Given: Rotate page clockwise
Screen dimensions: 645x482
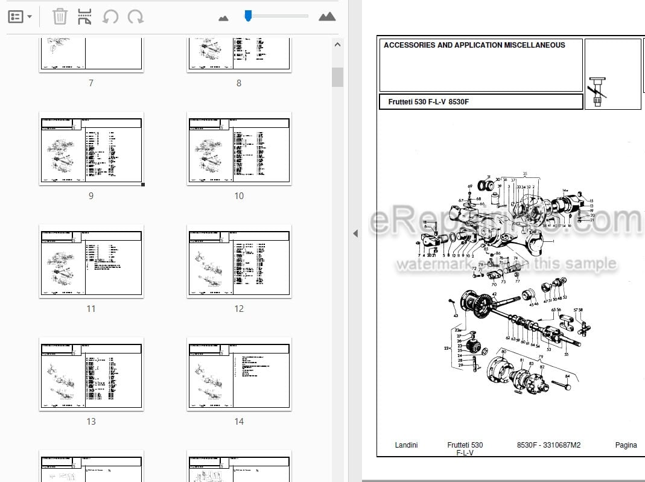Looking at the screenshot, I should pos(135,17).
